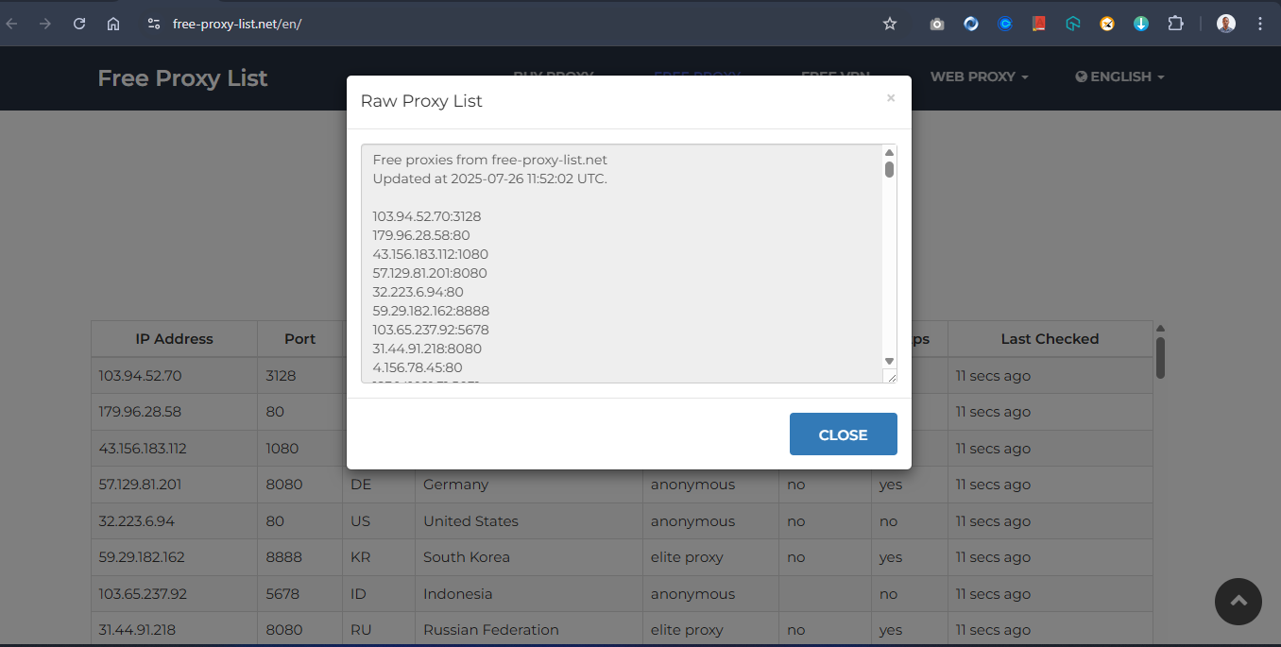The height and width of the screenshot is (647, 1281).
Task: Open the Chrome profile avatar
Action: [1226, 24]
